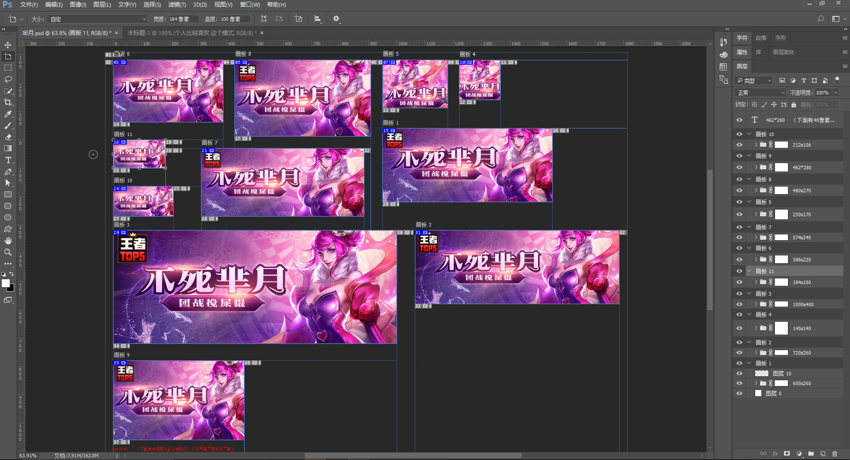Click the add layer mask icon
Viewport: 850px width, 460px height.
click(787, 454)
